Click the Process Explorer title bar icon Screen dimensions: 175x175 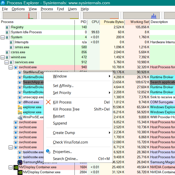click(3, 3)
